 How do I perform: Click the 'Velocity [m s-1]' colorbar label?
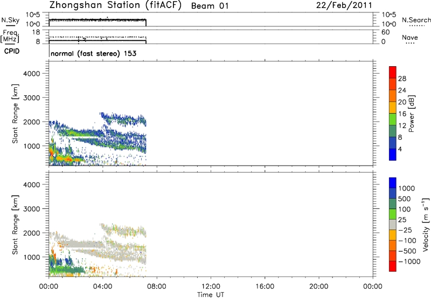click(x=426, y=224)
